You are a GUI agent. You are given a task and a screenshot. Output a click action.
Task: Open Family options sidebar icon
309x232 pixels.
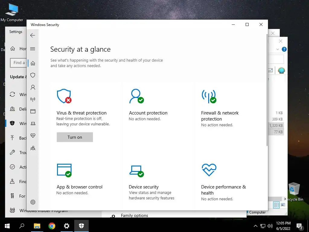coord(33,148)
